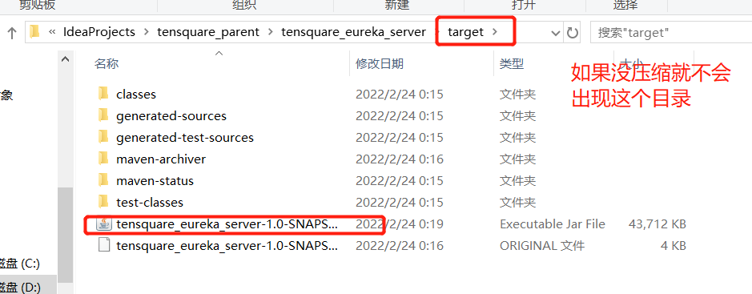
Task: Select the tensquare_parent breadcrumb
Action: (208, 32)
